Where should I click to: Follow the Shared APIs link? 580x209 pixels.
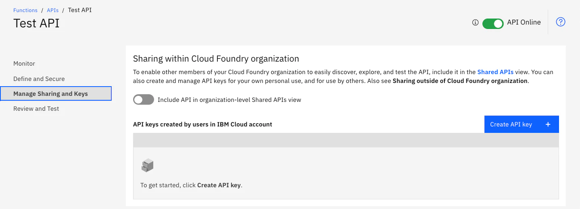click(x=495, y=72)
